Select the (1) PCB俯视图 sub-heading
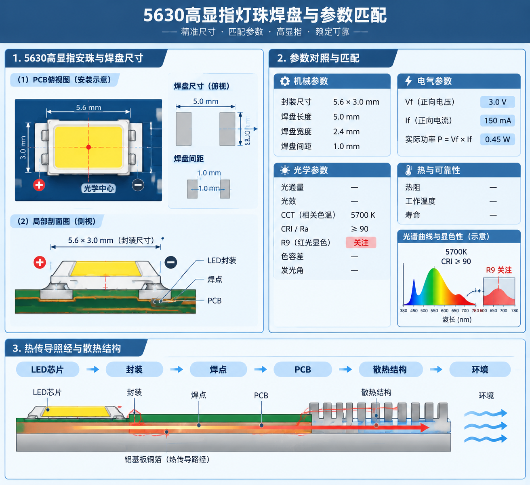Viewport: 530px width, 485px height. (x=65, y=80)
